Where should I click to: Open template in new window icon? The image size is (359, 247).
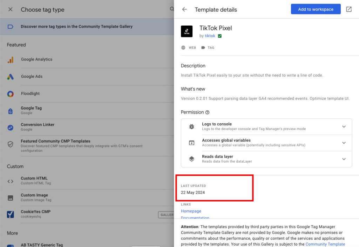point(349,9)
